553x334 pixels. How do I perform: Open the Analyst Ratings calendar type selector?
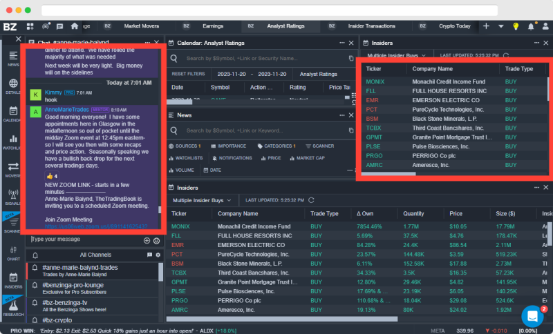coord(319,74)
